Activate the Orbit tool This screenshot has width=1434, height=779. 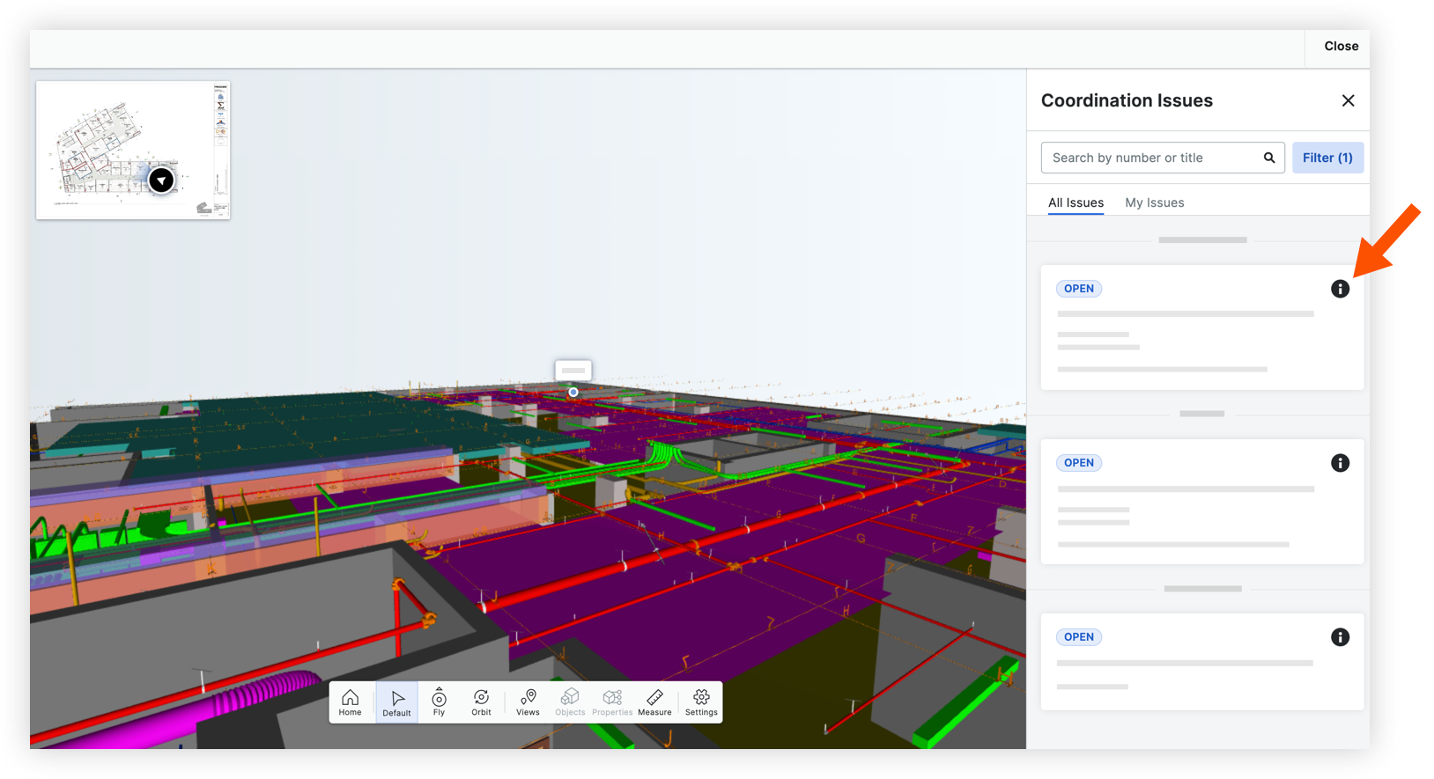[x=481, y=702]
